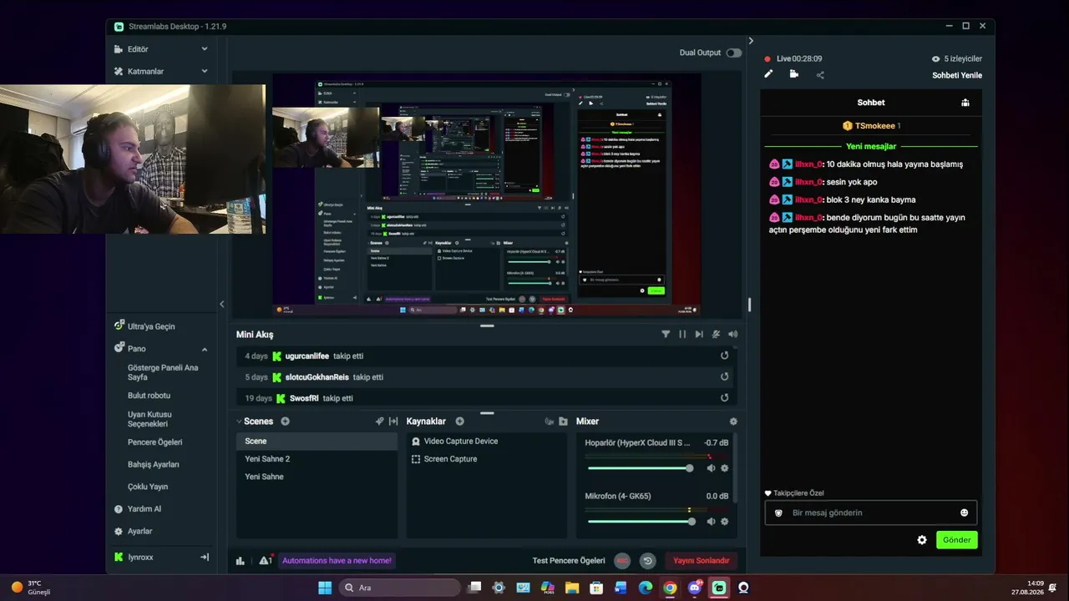Image resolution: width=1069 pixels, height=601 pixels.
Task: Toggle Scenes panel width arrow icon
Action: [x=393, y=422]
